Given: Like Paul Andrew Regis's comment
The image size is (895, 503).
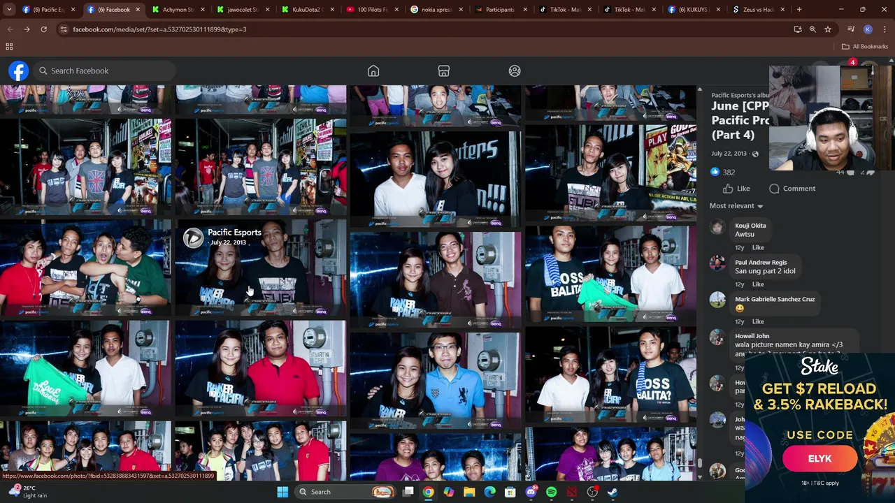Looking at the screenshot, I should [758, 284].
